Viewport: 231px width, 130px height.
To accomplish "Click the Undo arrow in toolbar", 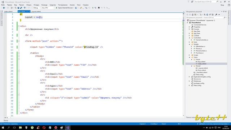I will click(x=25, y=8).
